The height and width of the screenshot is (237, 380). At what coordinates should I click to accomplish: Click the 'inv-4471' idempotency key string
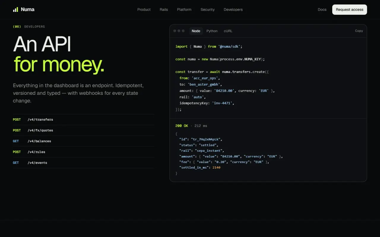coord(222,103)
